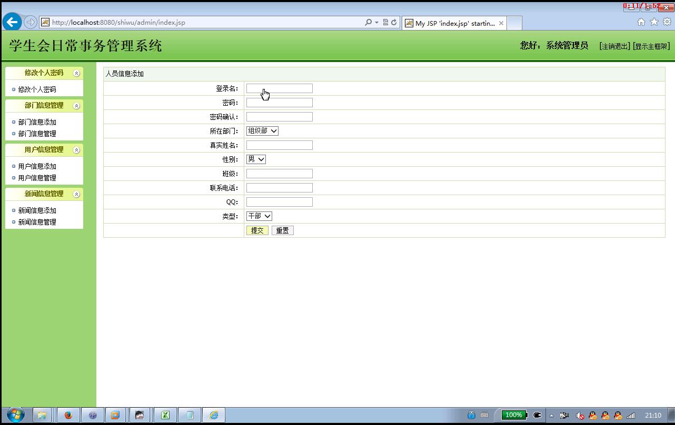Click the search magnifier in address bar
This screenshot has height=425, width=675.
[x=368, y=22]
